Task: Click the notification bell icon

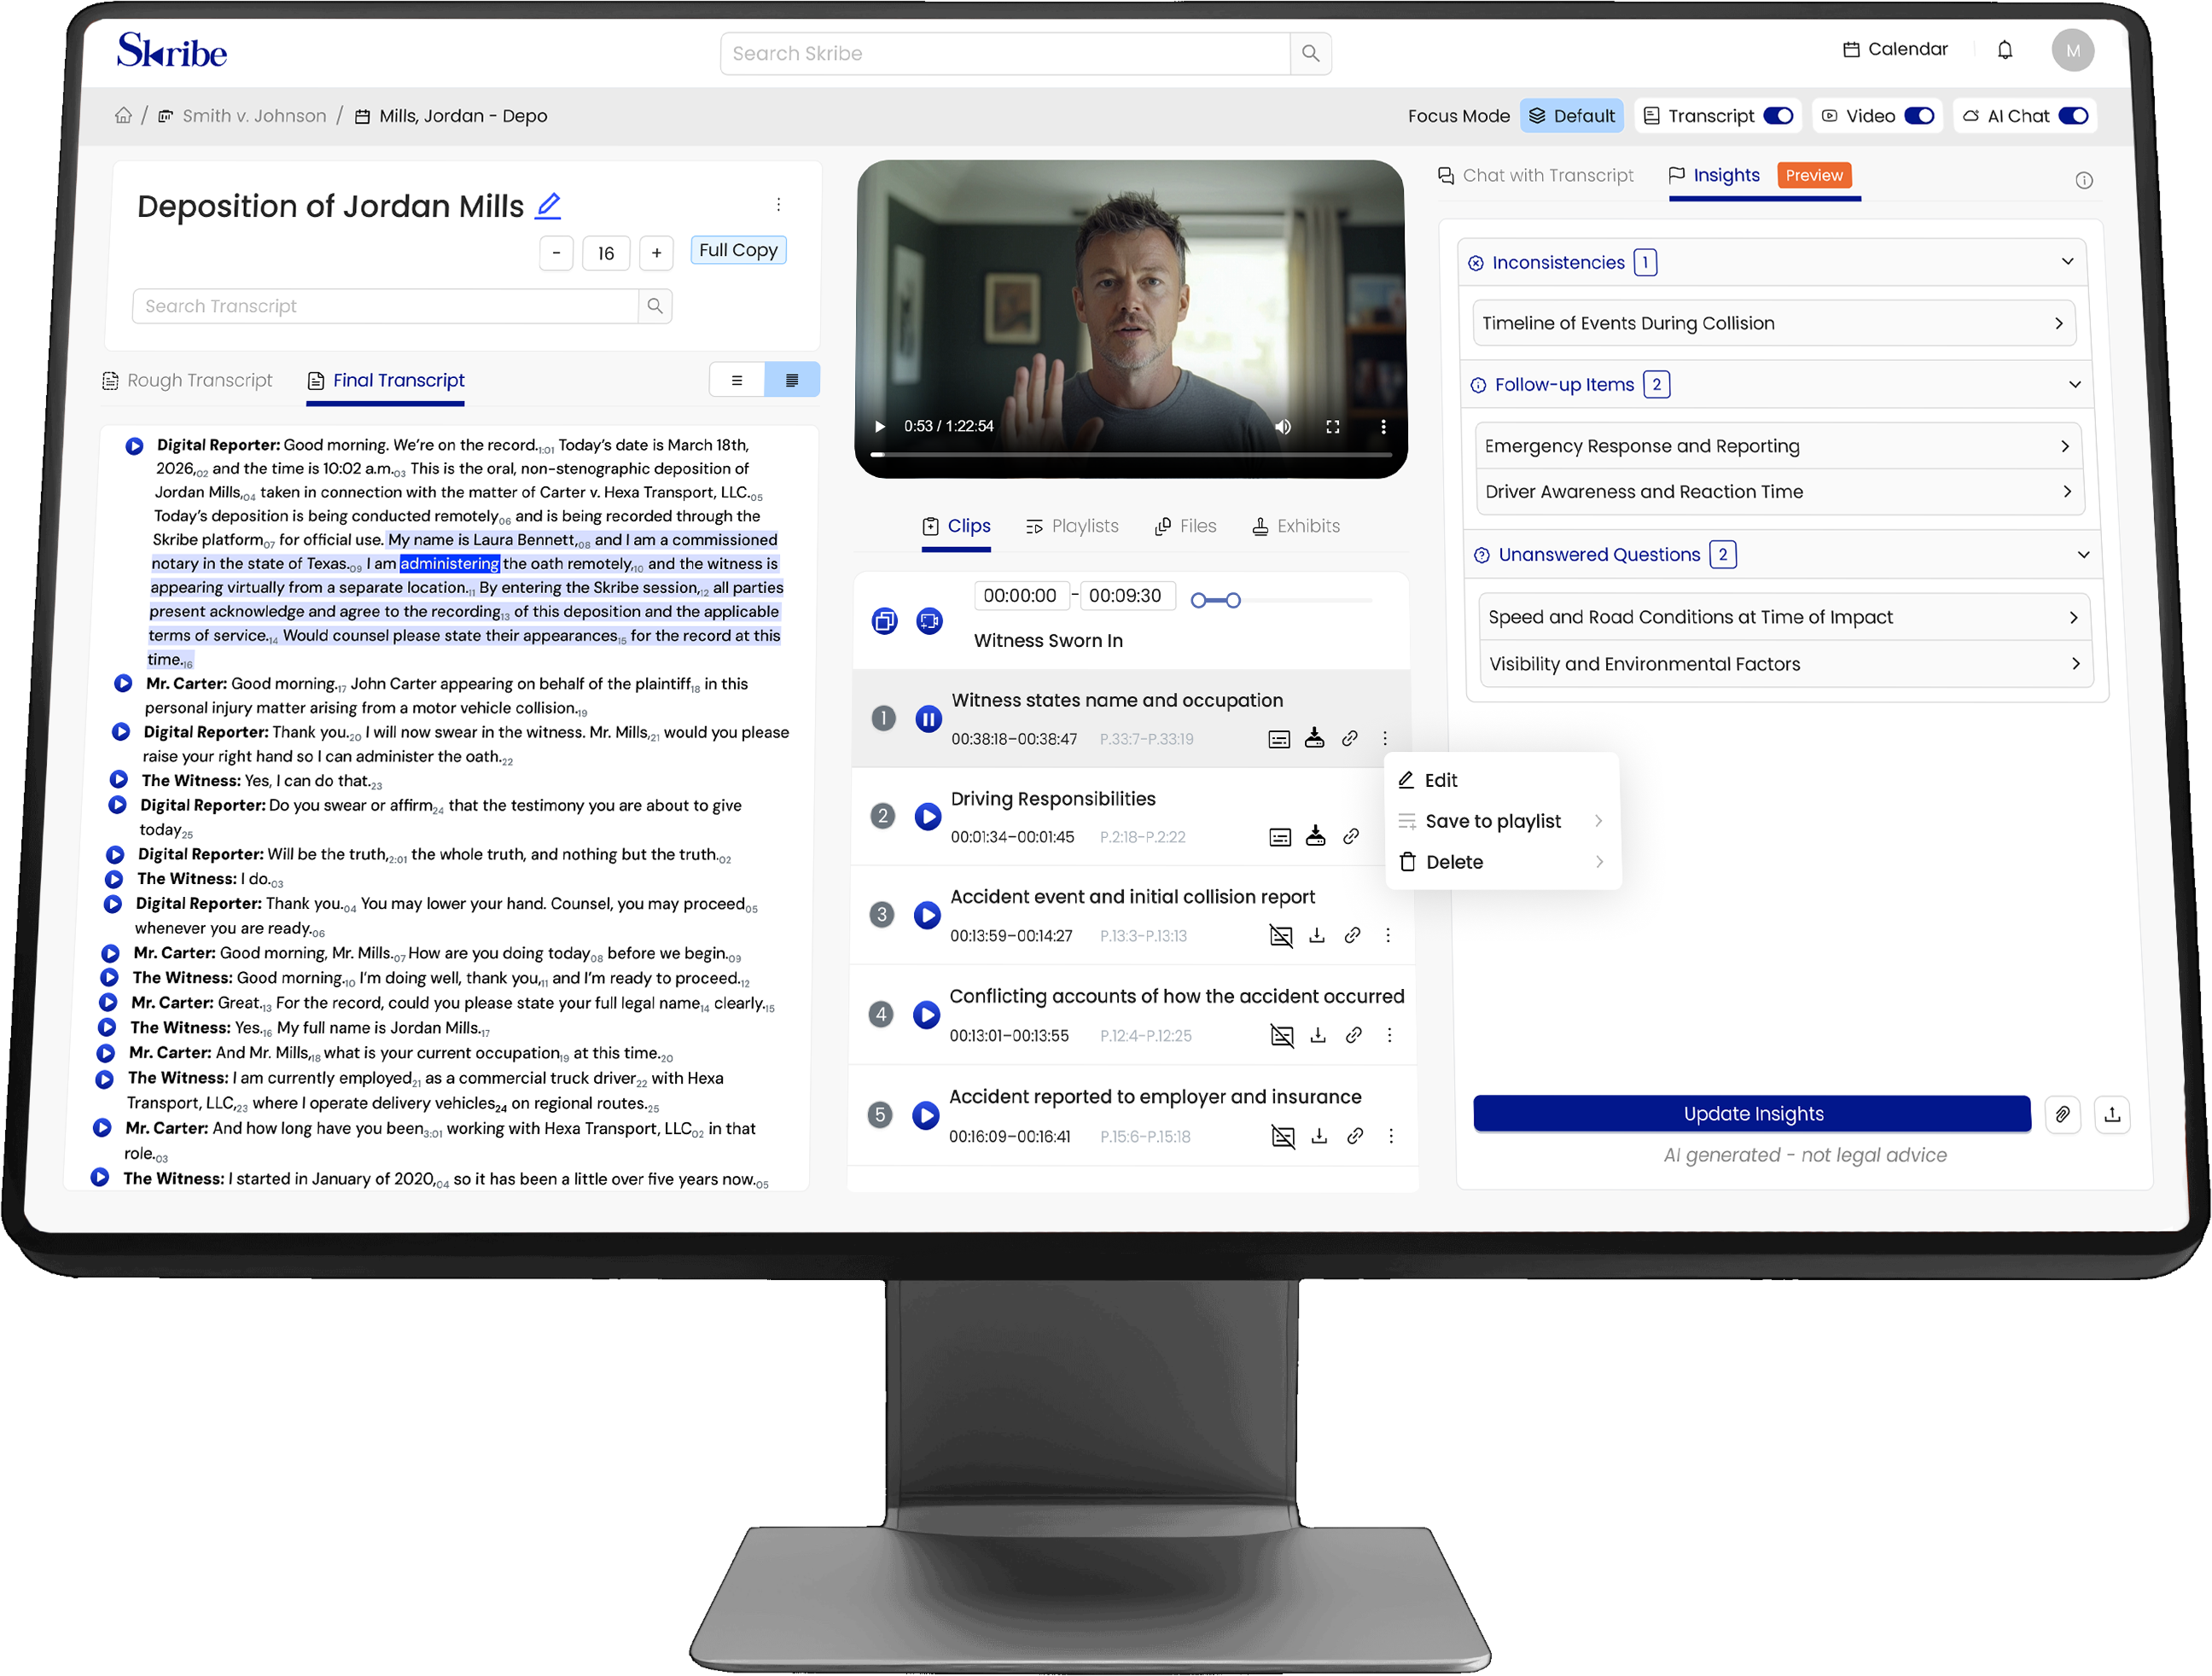Action: point(2004,50)
